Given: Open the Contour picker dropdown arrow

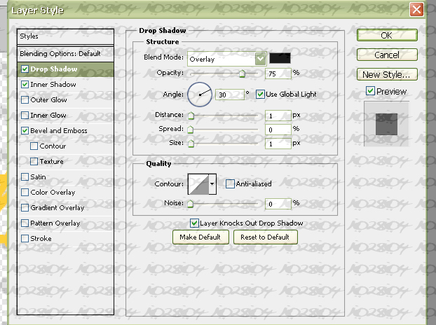Looking at the screenshot, I should pyautogui.click(x=212, y=184).
